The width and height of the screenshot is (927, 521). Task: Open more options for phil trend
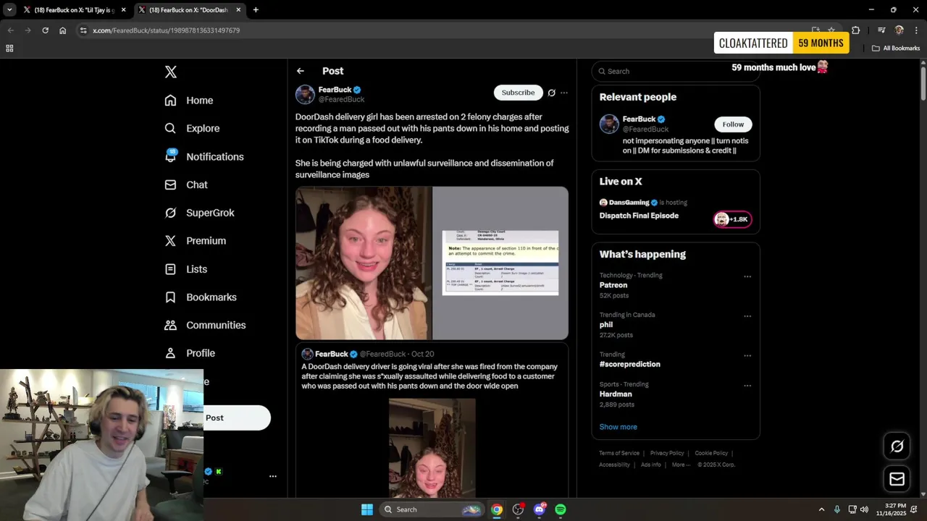[x=747, y=316]
